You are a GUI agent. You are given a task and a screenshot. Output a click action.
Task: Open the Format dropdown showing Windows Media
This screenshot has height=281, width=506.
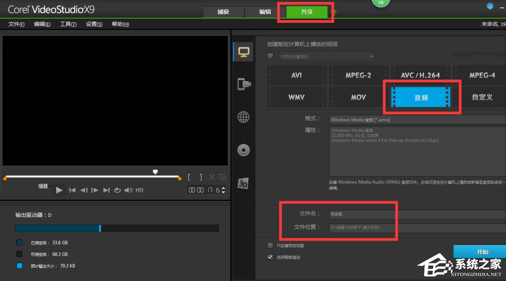(x=417, y=120)
